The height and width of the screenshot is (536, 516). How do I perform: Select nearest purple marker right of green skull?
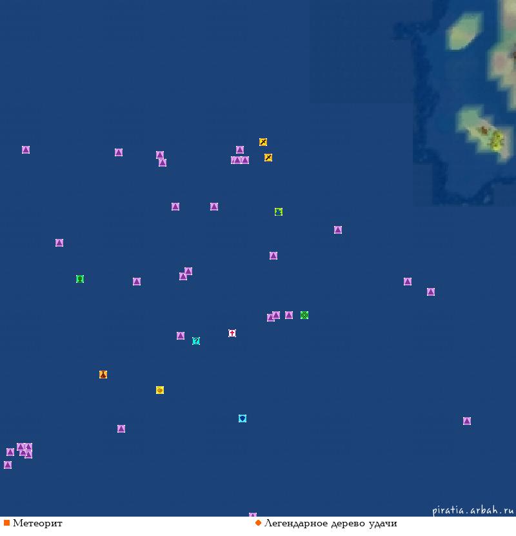137,282
